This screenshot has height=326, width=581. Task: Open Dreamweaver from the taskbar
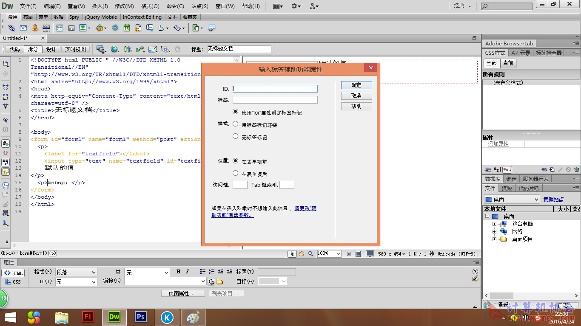pos(114,317)
